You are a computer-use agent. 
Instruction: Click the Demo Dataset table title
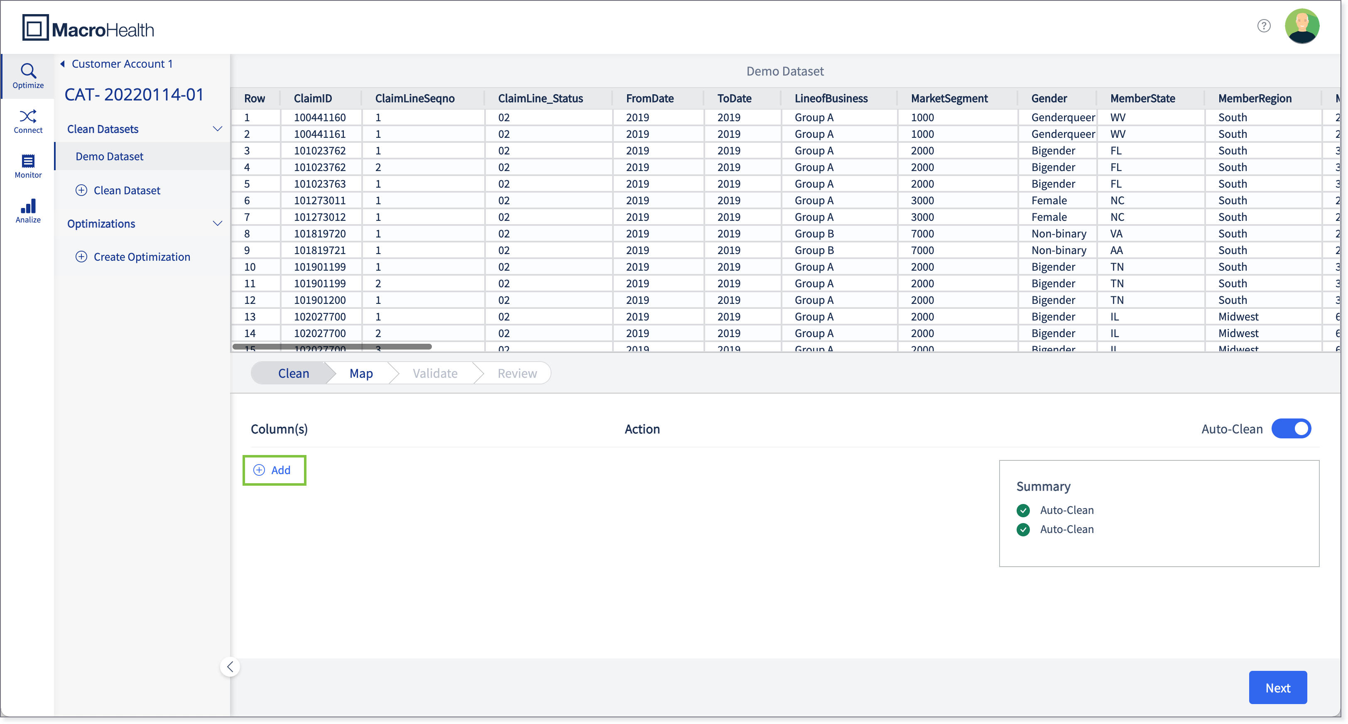coord(784,71)
